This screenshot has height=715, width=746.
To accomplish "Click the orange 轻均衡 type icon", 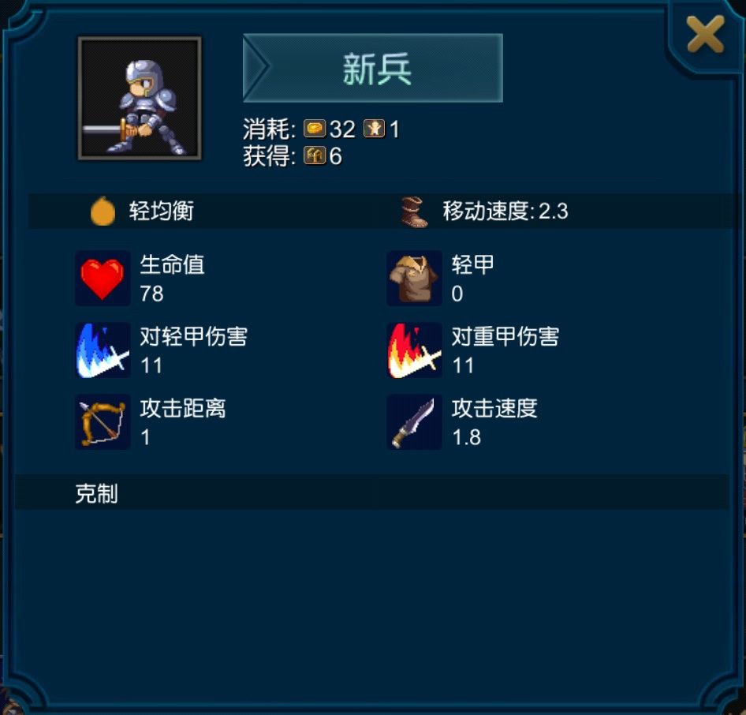I will coord(103,211).
